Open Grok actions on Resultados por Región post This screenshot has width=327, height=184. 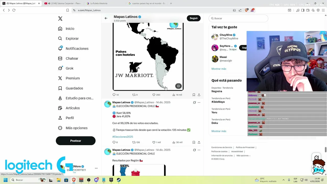point(194,150)
